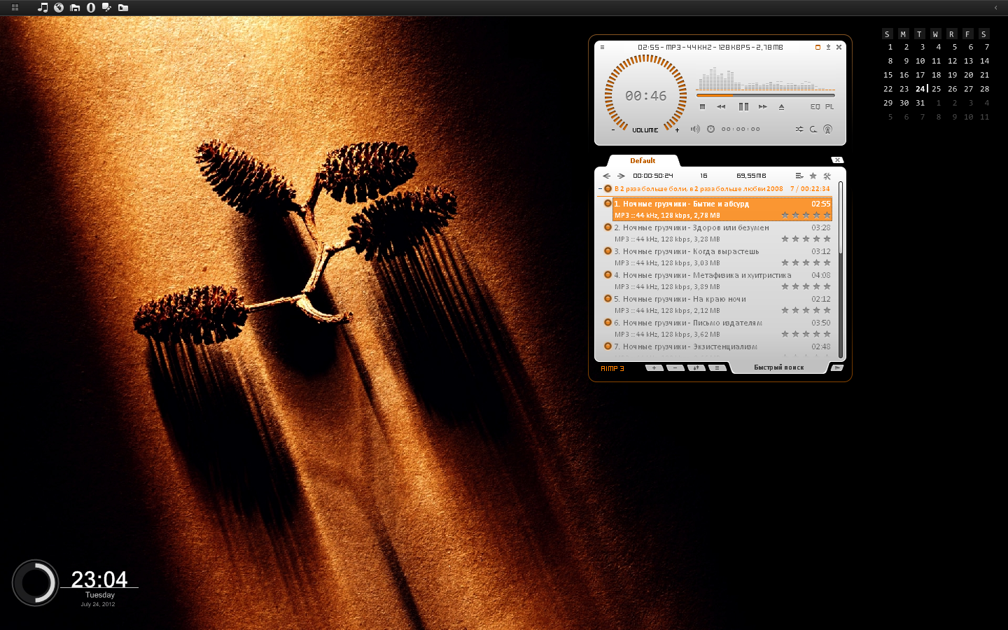Pause the current track
Viewport: 1008px width, 630px height.
[743, 107]
